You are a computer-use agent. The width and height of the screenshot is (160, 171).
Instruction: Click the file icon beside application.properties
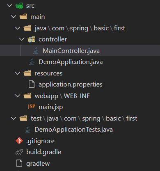point(32,84)
